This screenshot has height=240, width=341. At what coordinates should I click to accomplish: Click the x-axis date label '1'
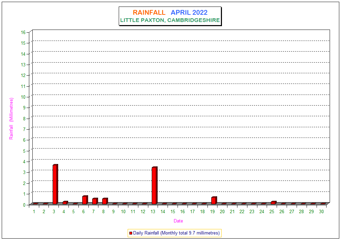pos(34,212)
